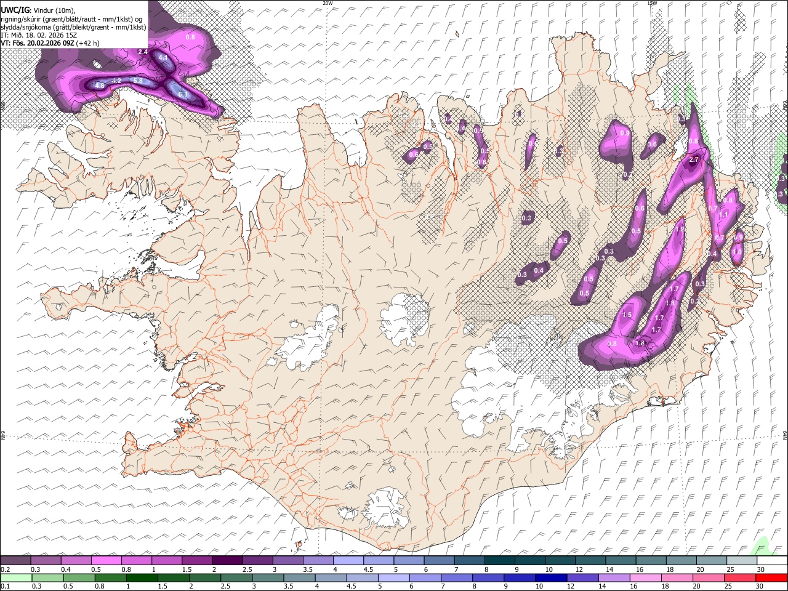The image size is (788, 591).
Task: Click the 4.1 precipitation value on the map
Action: pos(163,57)
